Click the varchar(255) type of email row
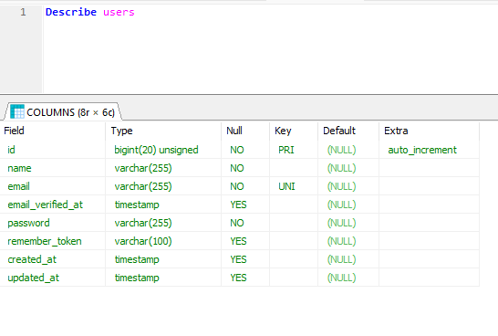The height and width of the screenshot is (336, 498). tap(163, 186)
